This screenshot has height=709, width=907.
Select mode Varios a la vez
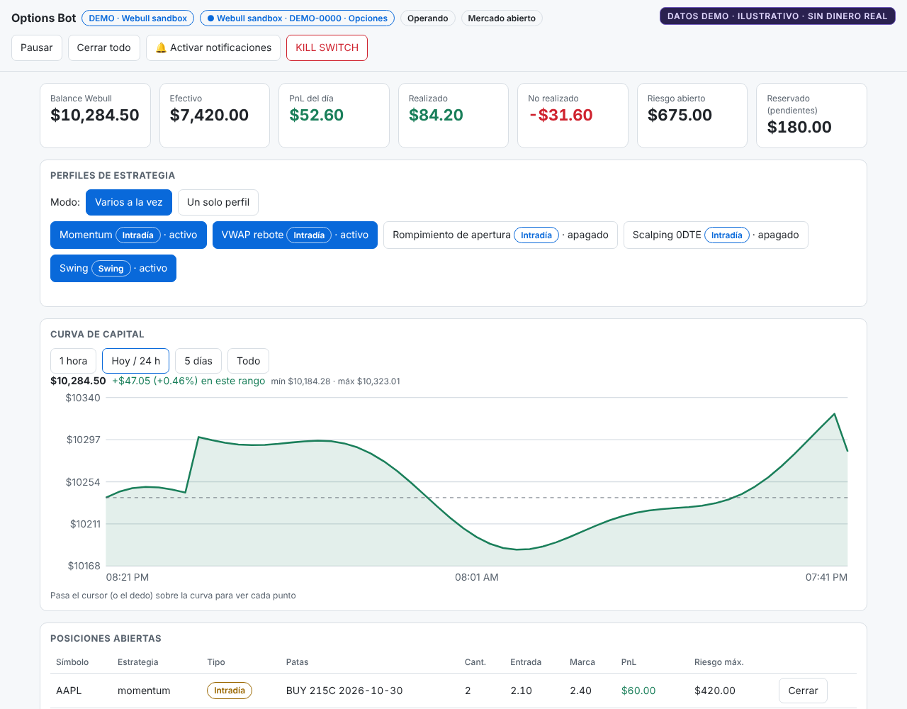coord(129,202)
